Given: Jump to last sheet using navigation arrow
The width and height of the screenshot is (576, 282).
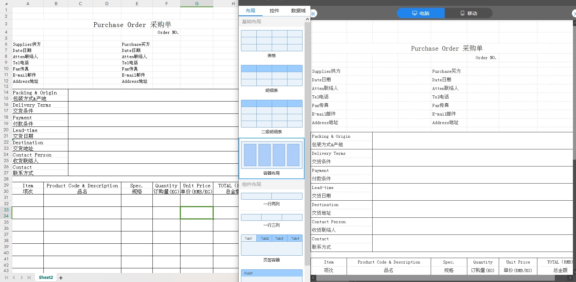Looking at the screenshot, I should pos(29,278).
